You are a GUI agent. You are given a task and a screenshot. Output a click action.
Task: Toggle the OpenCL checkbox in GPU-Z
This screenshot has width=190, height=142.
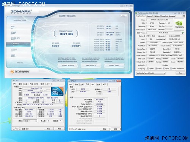tap(148, 69)
